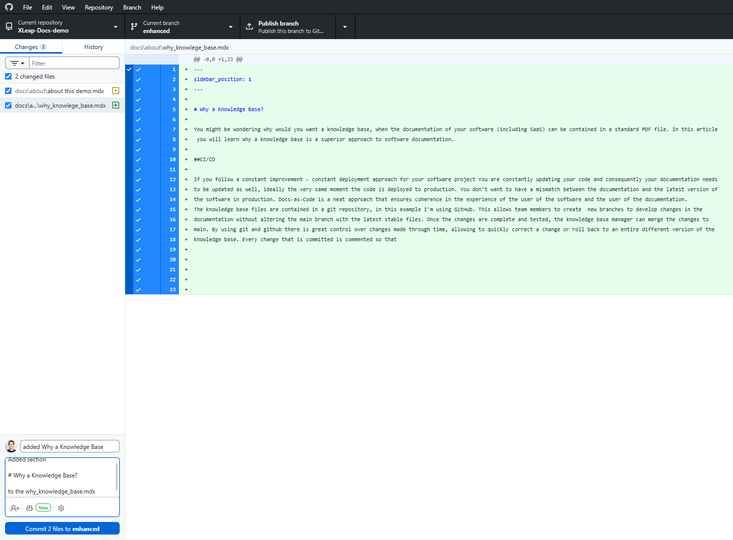Viewport: 733px width, 540px height.
Task: Open the Branch menu
Action: pos(132,7)
